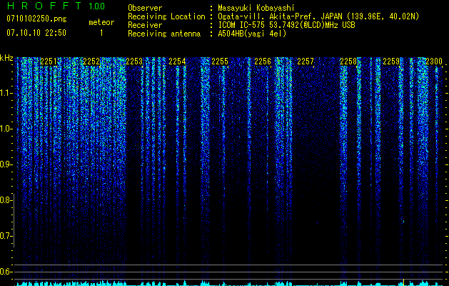Image resolution: width=449 pixels, height=286 pixels.
Task: Click the 1.1 kHz axis label
Action: pyautogui.click(x=6, y=93)
